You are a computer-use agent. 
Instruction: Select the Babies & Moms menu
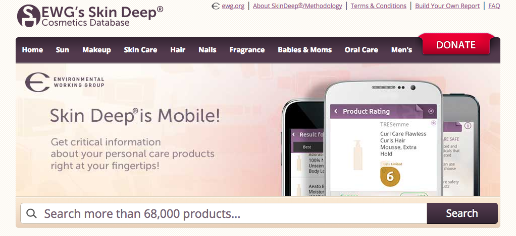click(x=305, y=50)
